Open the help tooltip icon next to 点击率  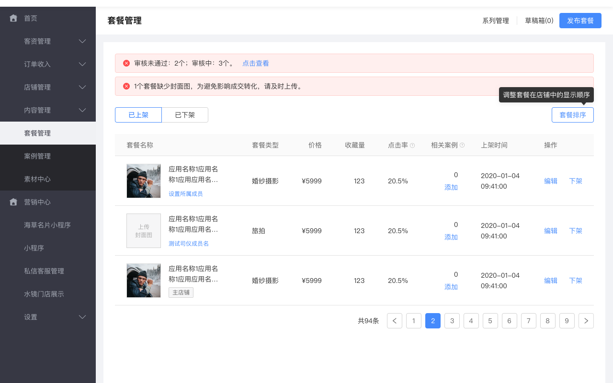(412, 145)
